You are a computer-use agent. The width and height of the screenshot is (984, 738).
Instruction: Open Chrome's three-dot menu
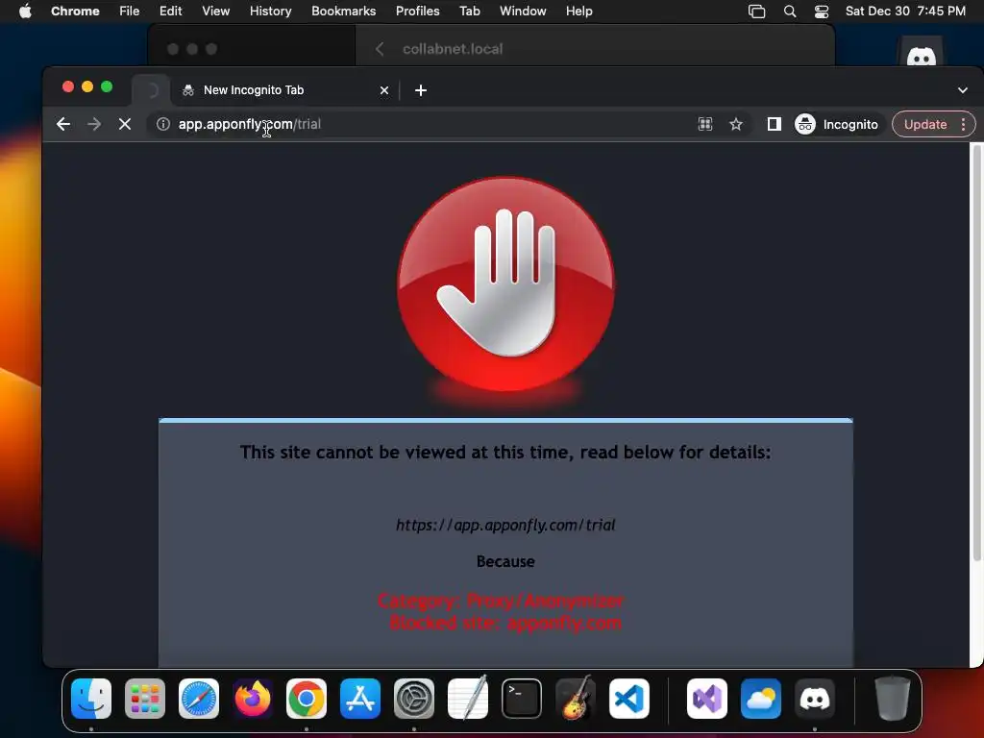pos(963,124)
